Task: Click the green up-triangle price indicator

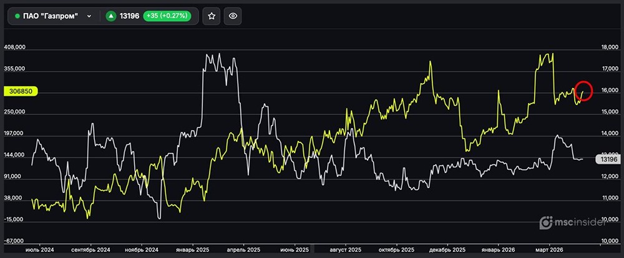Action: click(110, 16)
